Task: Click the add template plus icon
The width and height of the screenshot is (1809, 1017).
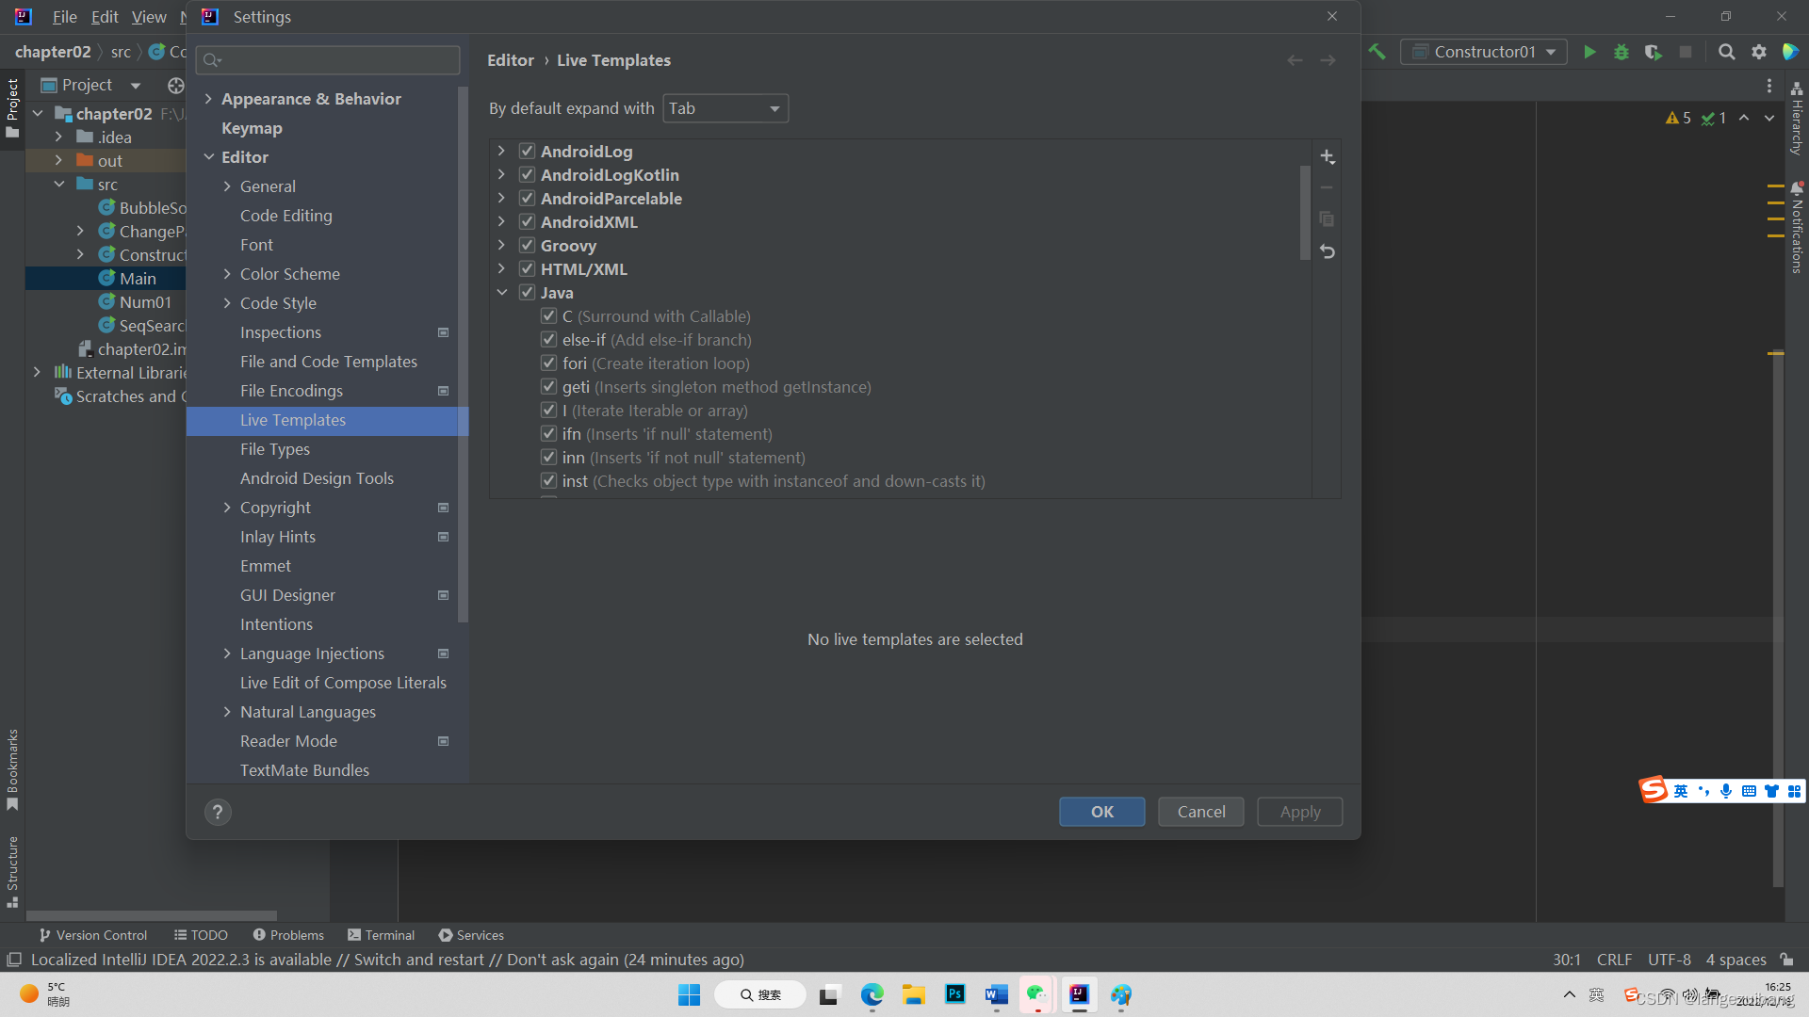Action: coord(1327,156)
